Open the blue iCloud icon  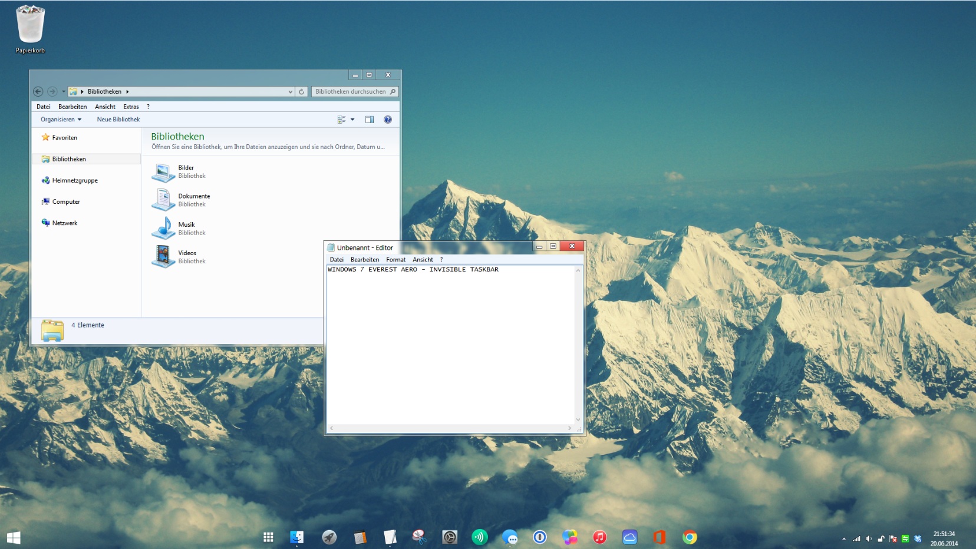629,537
